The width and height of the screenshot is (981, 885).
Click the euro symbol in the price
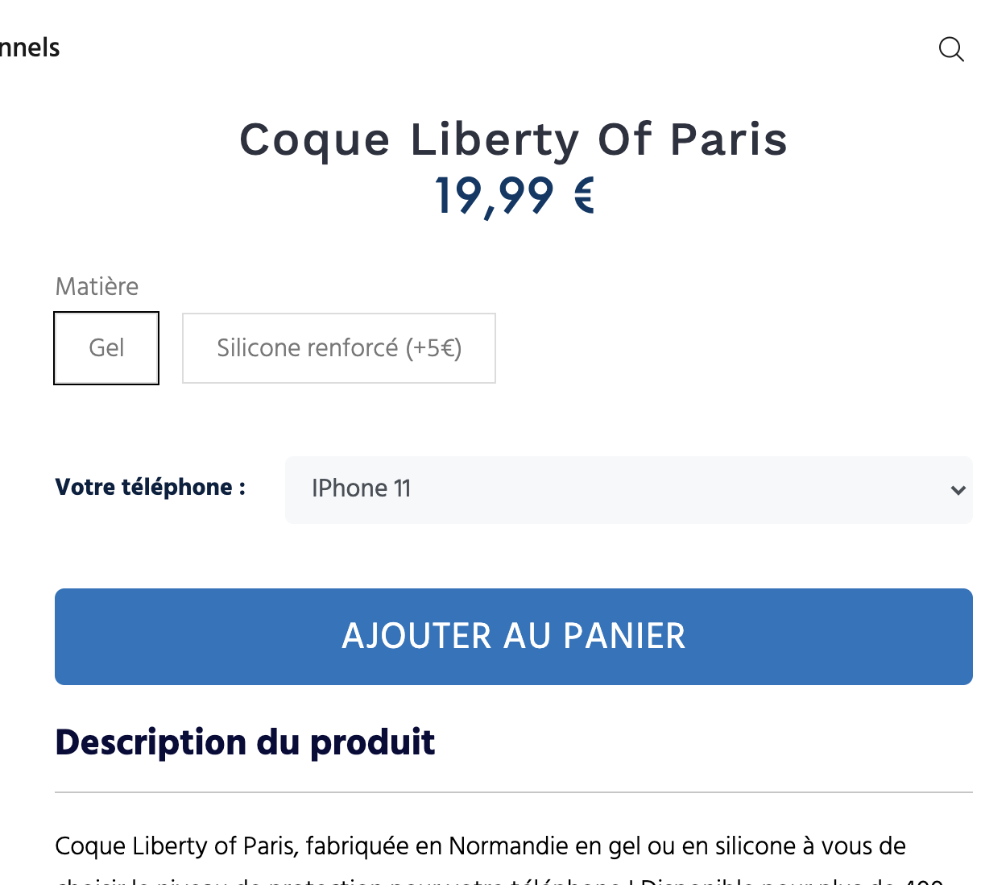[x=584, y=196]
